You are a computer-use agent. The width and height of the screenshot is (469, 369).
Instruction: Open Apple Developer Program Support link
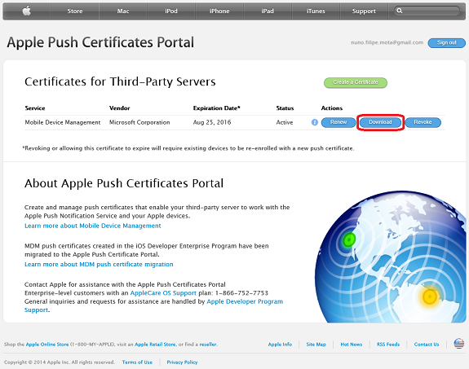point(245,301)
